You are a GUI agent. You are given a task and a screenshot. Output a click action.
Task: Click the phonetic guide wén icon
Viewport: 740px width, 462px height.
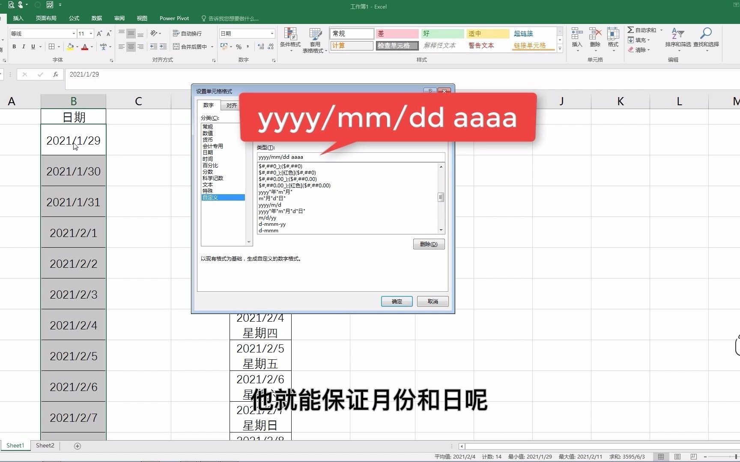103,47
